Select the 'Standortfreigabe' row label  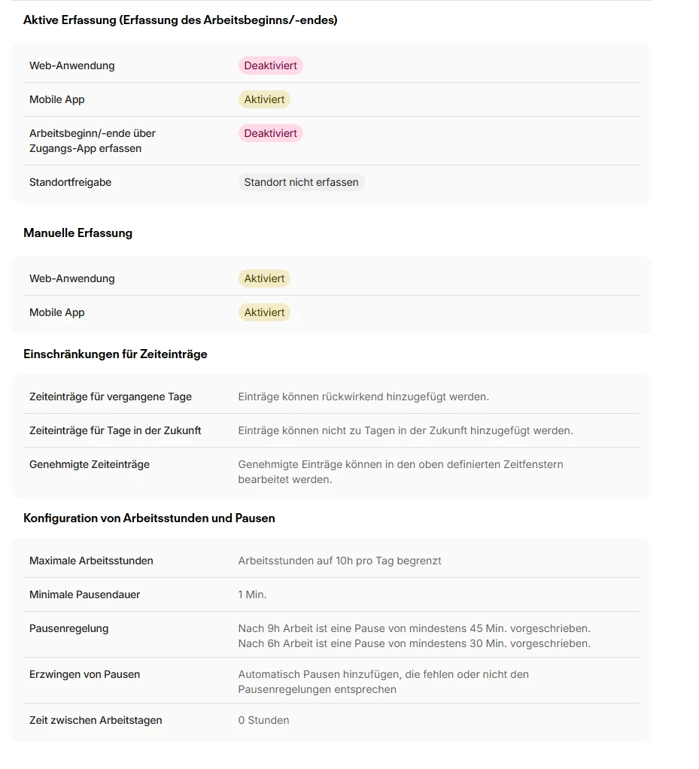point(70,182)
